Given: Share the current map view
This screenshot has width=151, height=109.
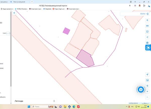Looking at the screenshot, I should click(x=147, y=37).
